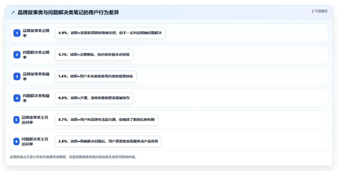
Task: Click the 4.9% value box about 即时情绪反馈
Action: 110,33
